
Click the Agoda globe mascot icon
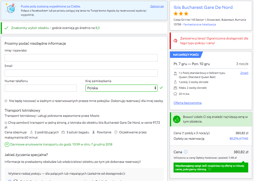11,9
